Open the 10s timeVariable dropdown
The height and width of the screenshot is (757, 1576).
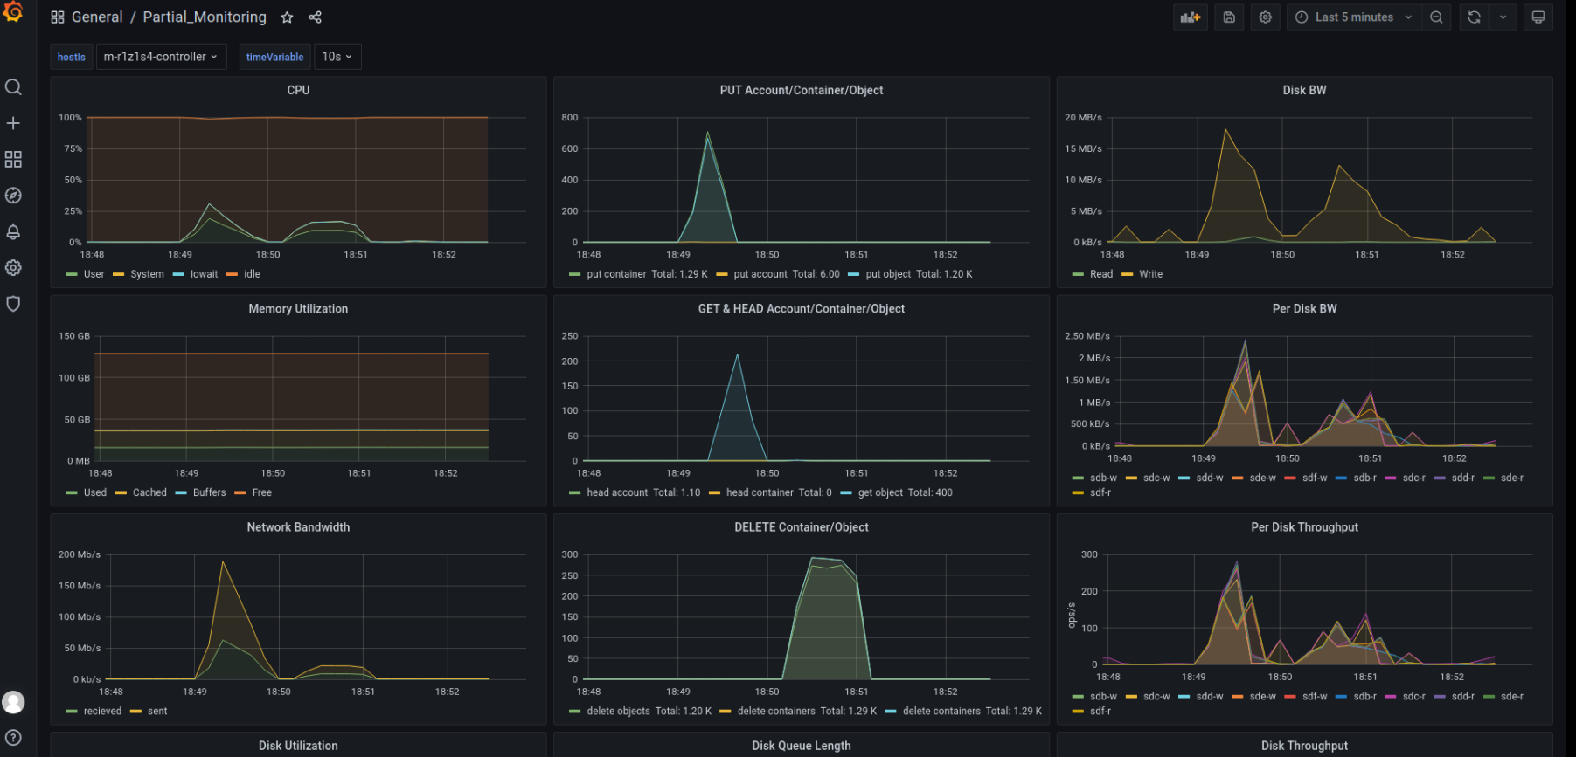click(337, 57)
